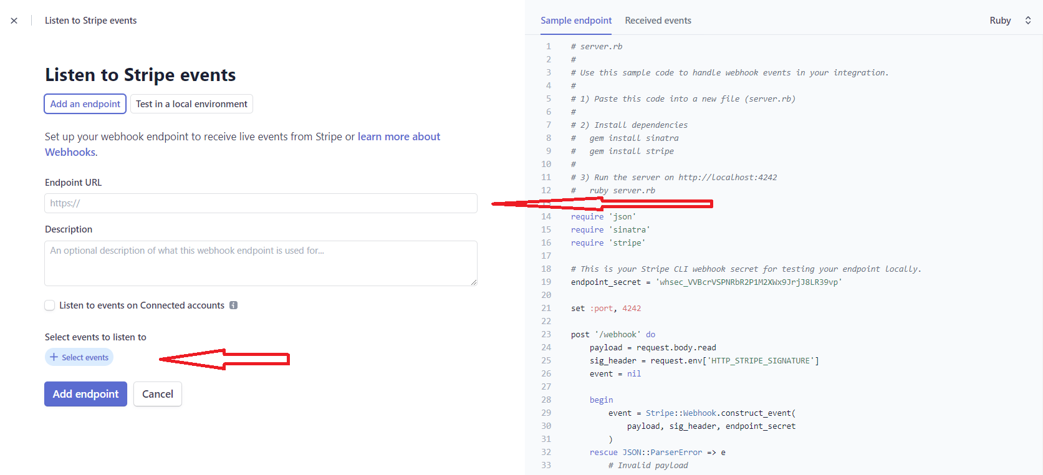This screenshot has height=475, width=1043.
Task: Cancel the endpoint creation
Action: (158, 394)
